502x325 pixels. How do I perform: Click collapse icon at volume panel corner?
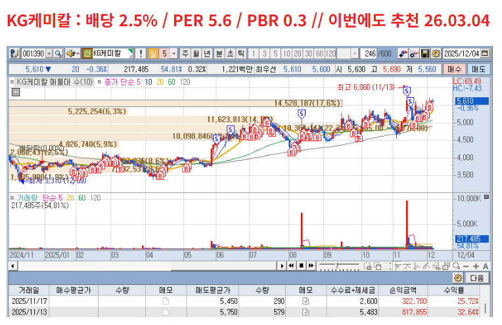(487, 197)
